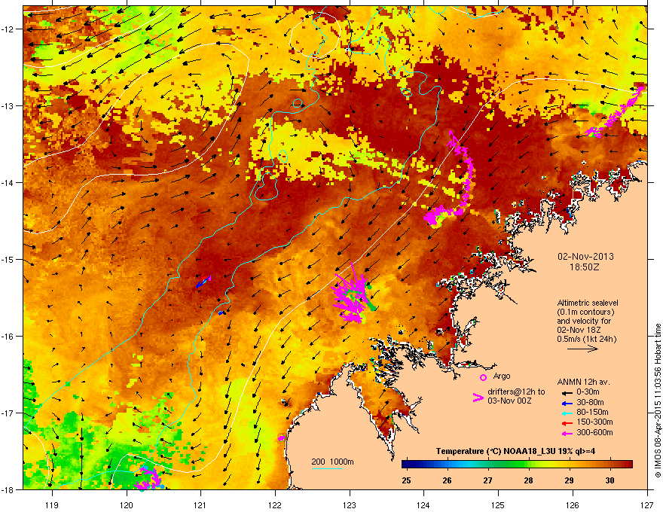Viewport: 663px width, 512px height.
Task: Click the colorbar tick label '27'
Action: (x=488, y=480)
